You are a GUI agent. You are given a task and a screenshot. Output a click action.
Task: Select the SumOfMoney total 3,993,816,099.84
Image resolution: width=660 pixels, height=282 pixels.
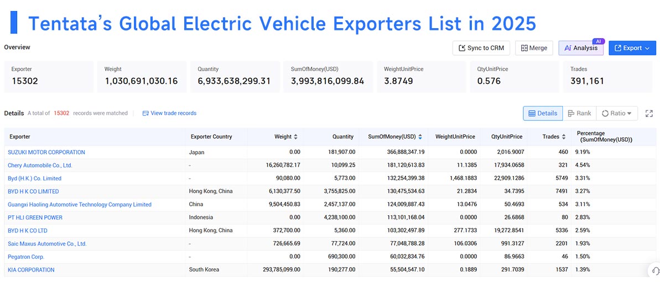(328, 81)
